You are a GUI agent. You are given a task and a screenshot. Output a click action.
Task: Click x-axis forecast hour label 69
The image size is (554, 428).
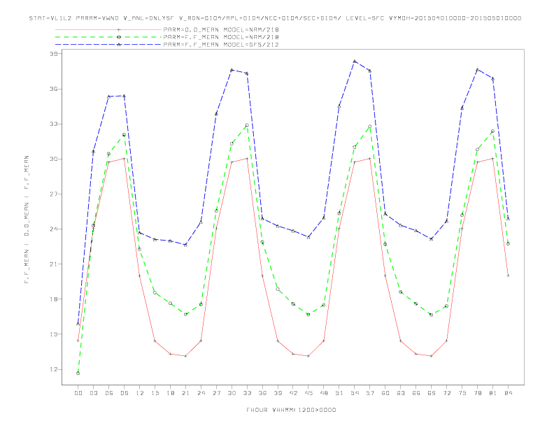(x=432, y=393)
